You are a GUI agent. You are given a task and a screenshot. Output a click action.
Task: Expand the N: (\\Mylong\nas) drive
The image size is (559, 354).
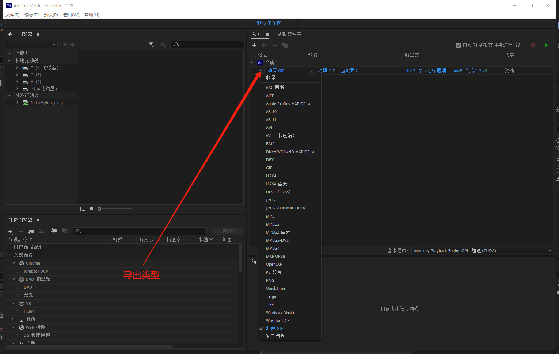(17, 102)
